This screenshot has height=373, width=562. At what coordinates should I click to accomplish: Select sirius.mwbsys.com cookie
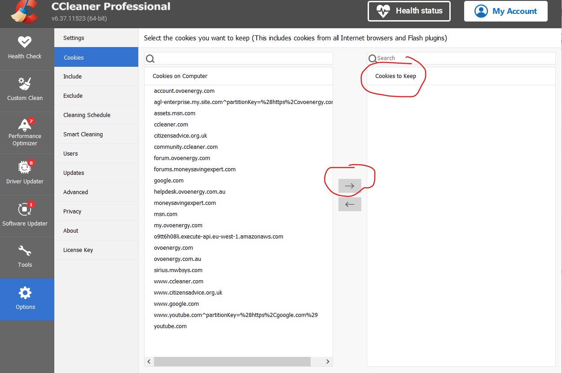(178, 270)
